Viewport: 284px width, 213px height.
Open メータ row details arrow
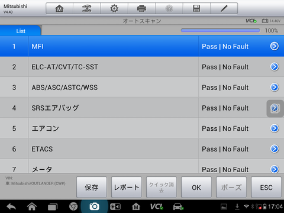click(275, 169)
